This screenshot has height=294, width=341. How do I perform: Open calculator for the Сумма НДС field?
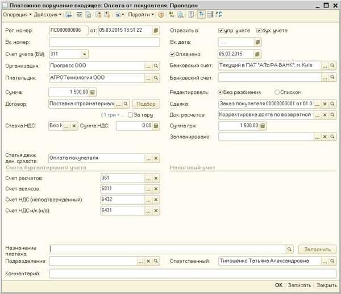point(156,126)
